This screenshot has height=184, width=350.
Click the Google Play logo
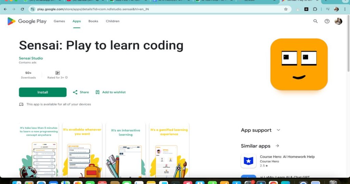tap(27, 21)
